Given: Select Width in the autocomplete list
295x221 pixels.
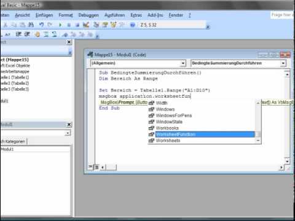Looking at the screenshot, I should [162, 103].
